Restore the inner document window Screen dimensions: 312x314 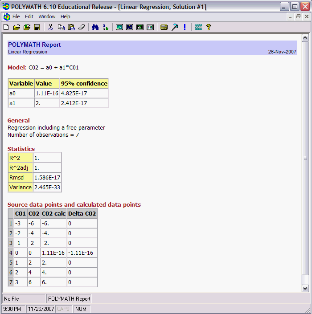coord(298,16)
